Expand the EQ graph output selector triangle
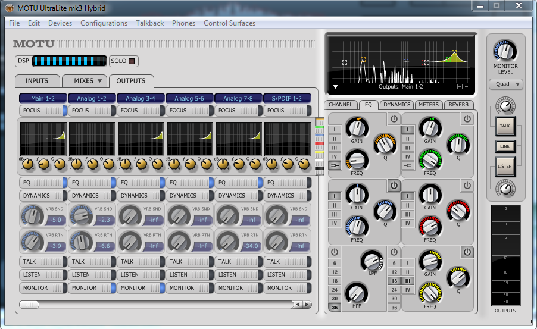 (335, 87)
